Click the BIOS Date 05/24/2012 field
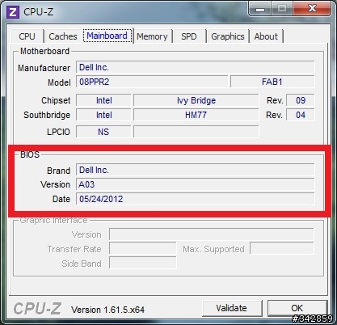This screenshot has width=337, height=325. tap(195, 199)
